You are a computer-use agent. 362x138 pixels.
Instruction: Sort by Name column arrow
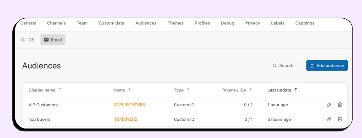click(130, 90)
